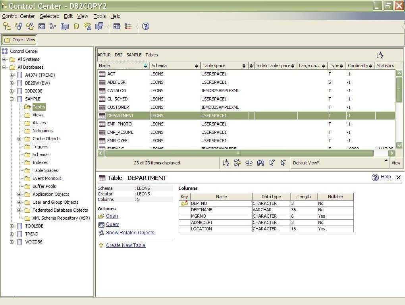Screen dimensions: 405x305
Task: Click the toolbar Help question-mark icon
Action: tap(146, 26)
